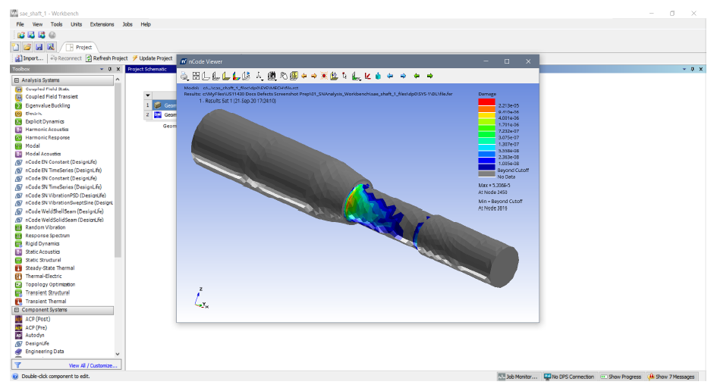
Task: Click the globe folder icon in top toolbar
Action: 21,35
